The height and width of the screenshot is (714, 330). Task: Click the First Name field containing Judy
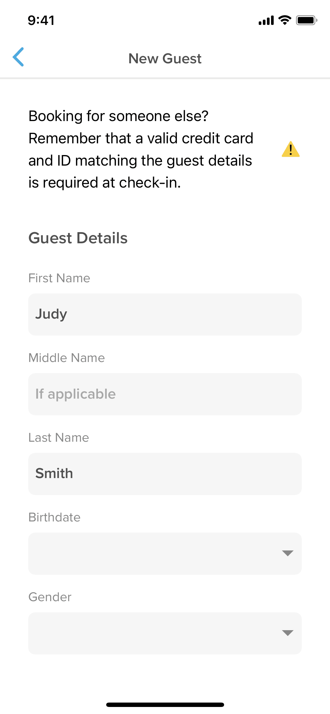tap(165, 314)
